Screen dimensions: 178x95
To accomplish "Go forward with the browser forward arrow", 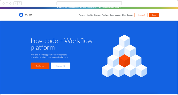I will 20,3.
